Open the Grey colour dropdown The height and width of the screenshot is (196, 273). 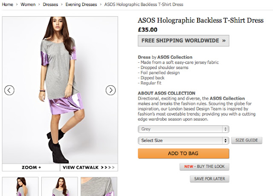coord(183,129)
